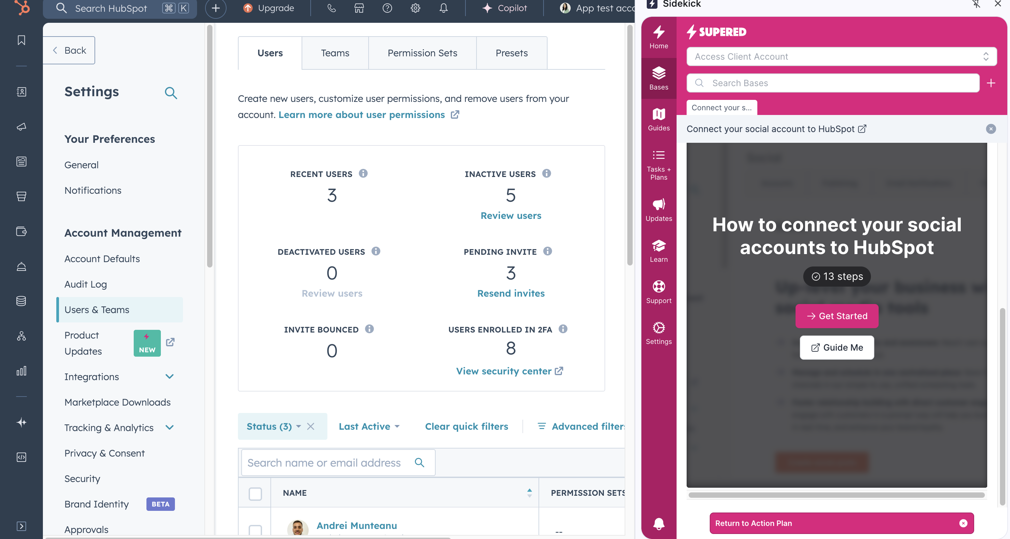Open the Audit Log settings item

click(x=85, y=284)
